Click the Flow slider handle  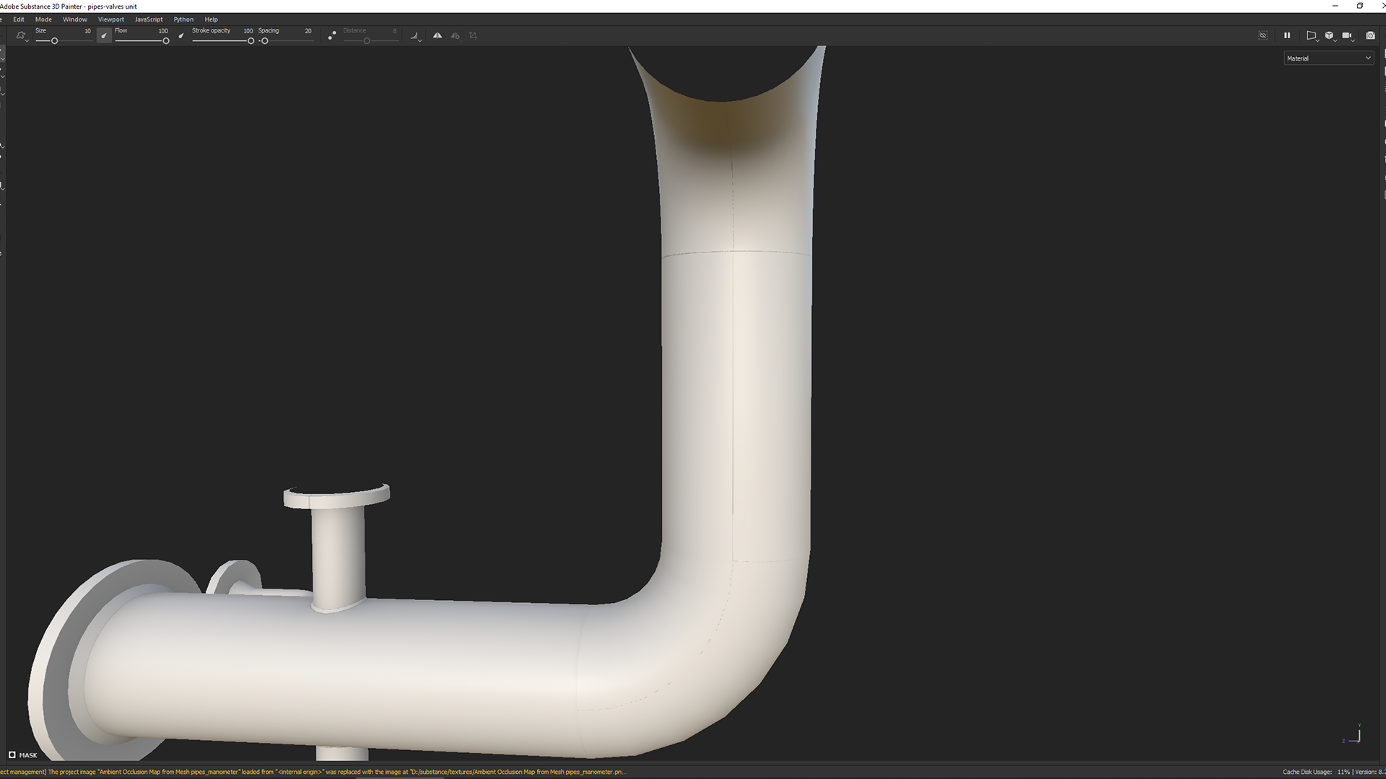pyautogui.click(x=166, y=41)
